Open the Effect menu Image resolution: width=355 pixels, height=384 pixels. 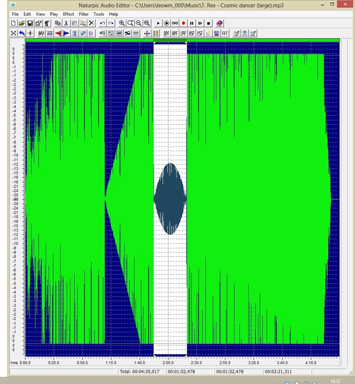pyautogui.click(x=68, y=14)
